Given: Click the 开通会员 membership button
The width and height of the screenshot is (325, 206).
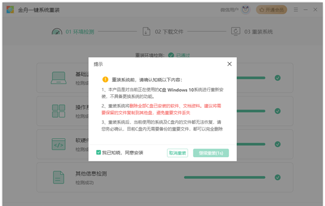Looking at the screenshot, I should tap(271, 10).
